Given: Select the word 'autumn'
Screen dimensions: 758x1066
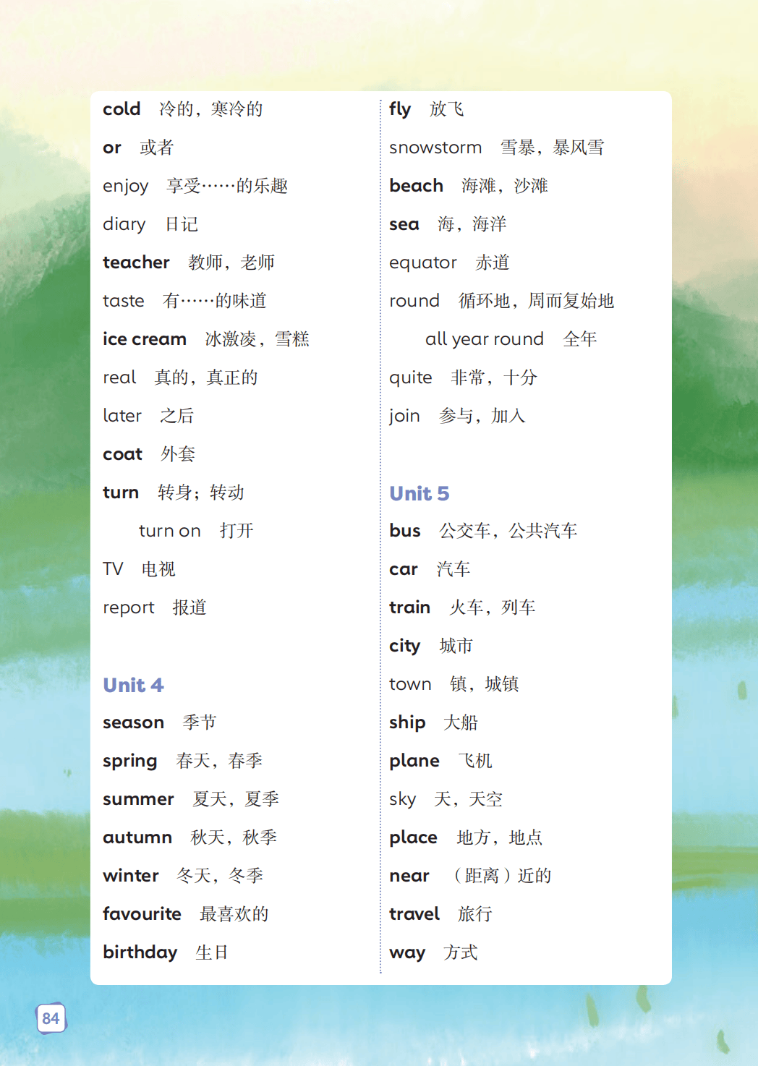Looking at the screenshot, I should pyautogui.click(x=137, y=837).
